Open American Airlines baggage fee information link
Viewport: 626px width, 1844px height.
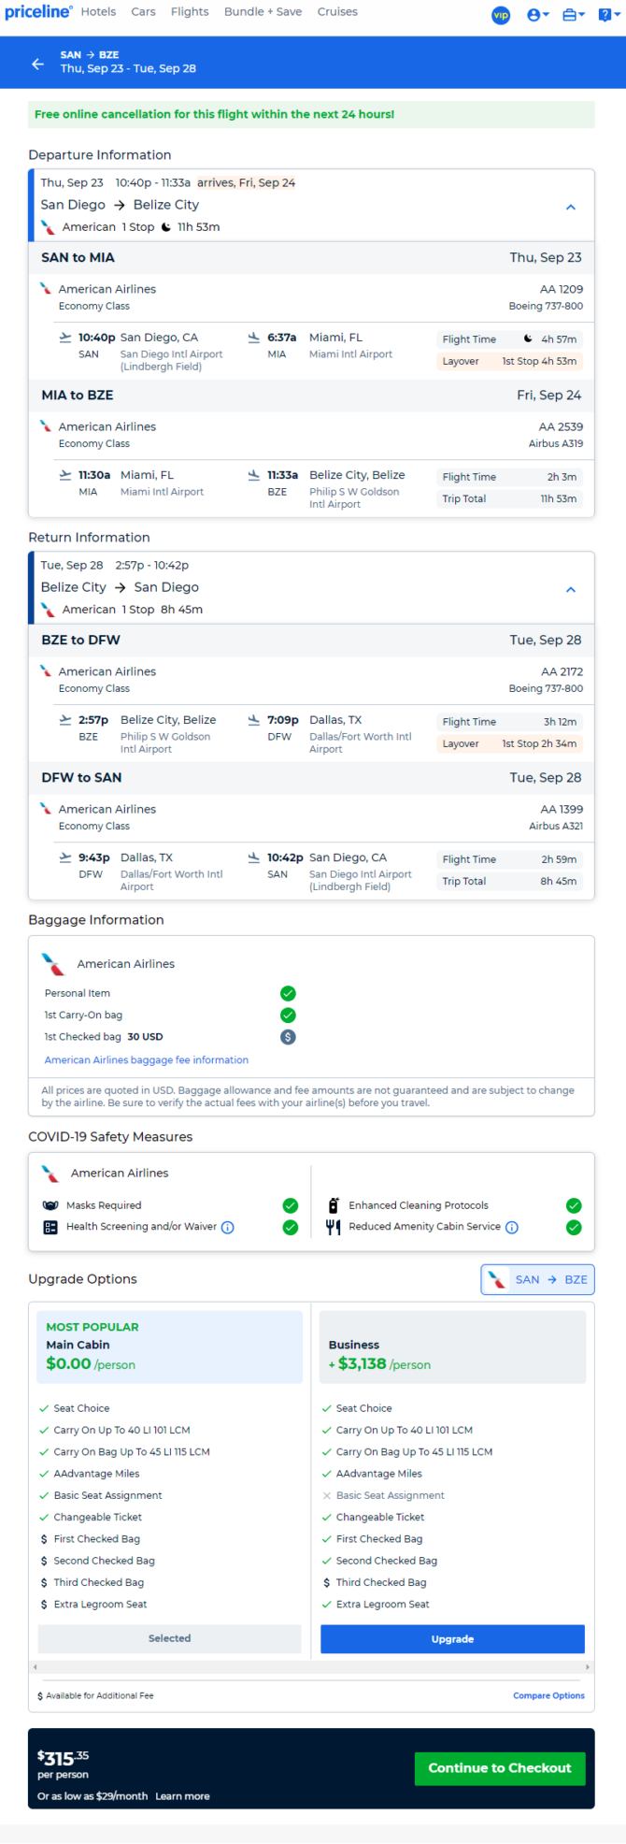pos(147,1060)
